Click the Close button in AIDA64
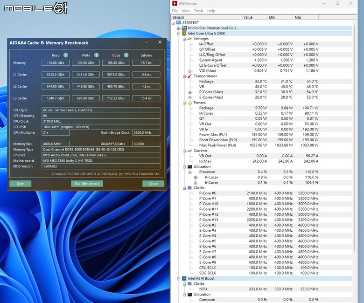The image size is (364, 303). coord(153,183)
